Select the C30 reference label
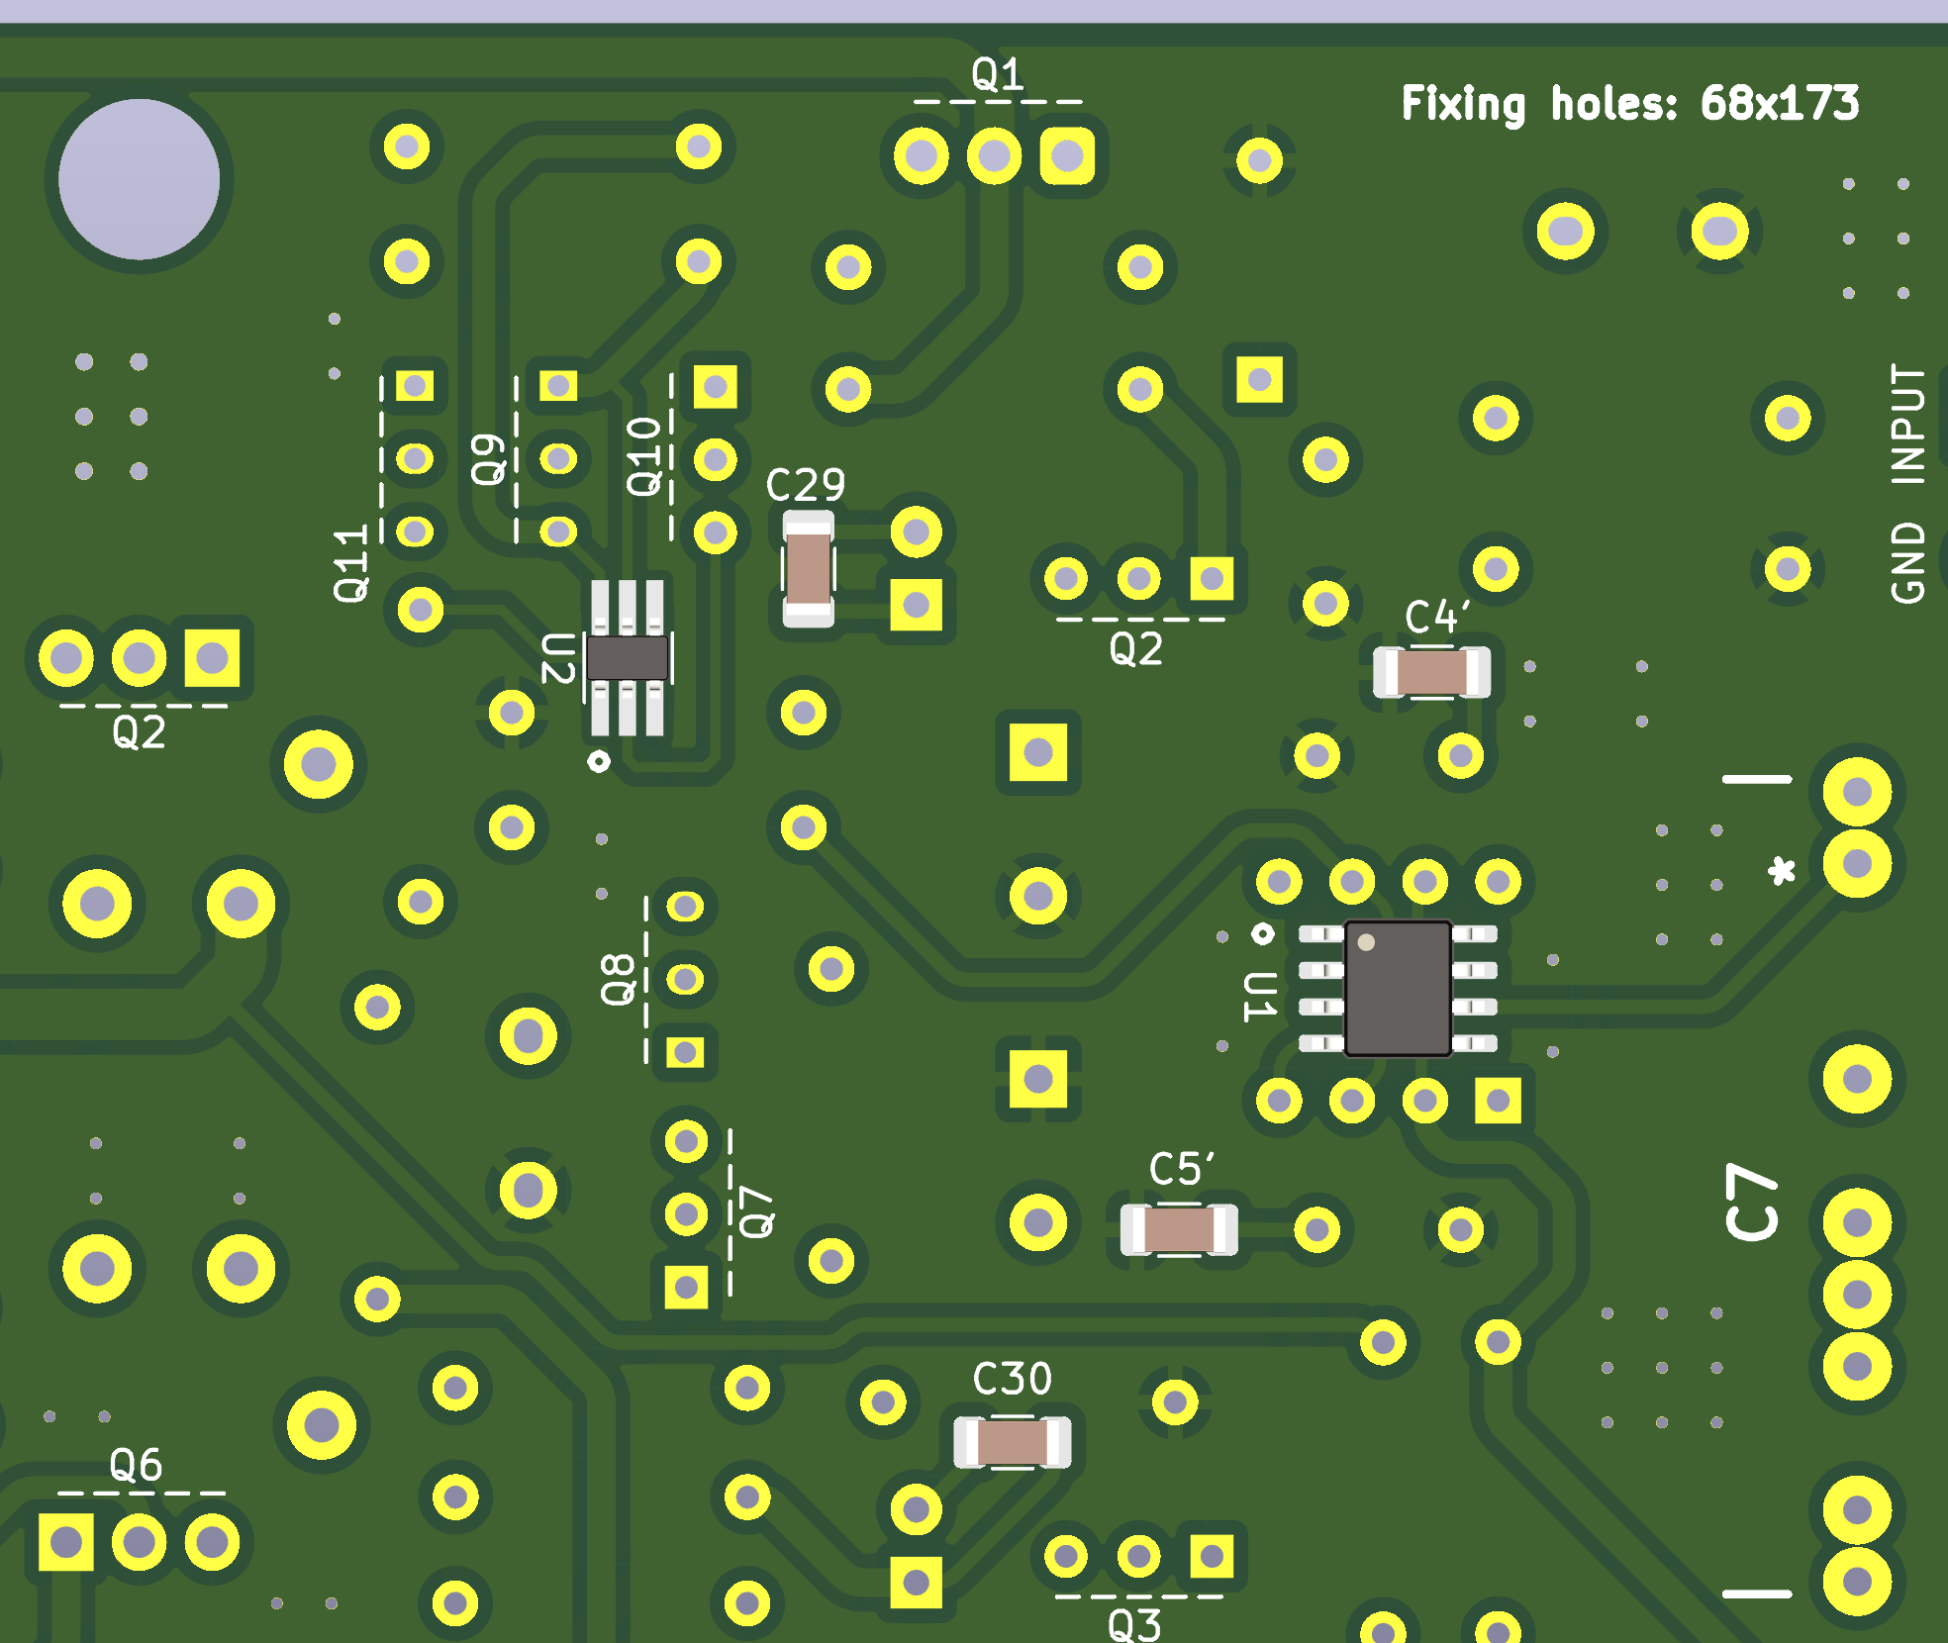 pyautogui.click(x=1012, y=1379)
